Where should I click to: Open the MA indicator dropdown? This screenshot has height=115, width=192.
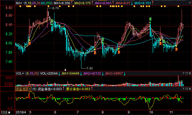pos(19,3)
